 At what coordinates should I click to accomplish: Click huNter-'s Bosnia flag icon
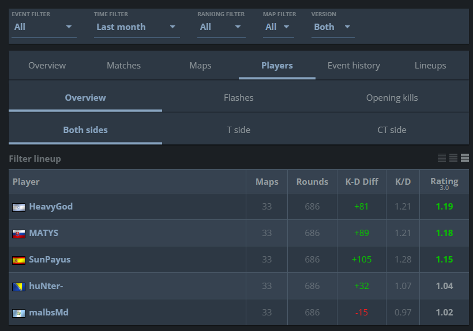pos(18,287)
